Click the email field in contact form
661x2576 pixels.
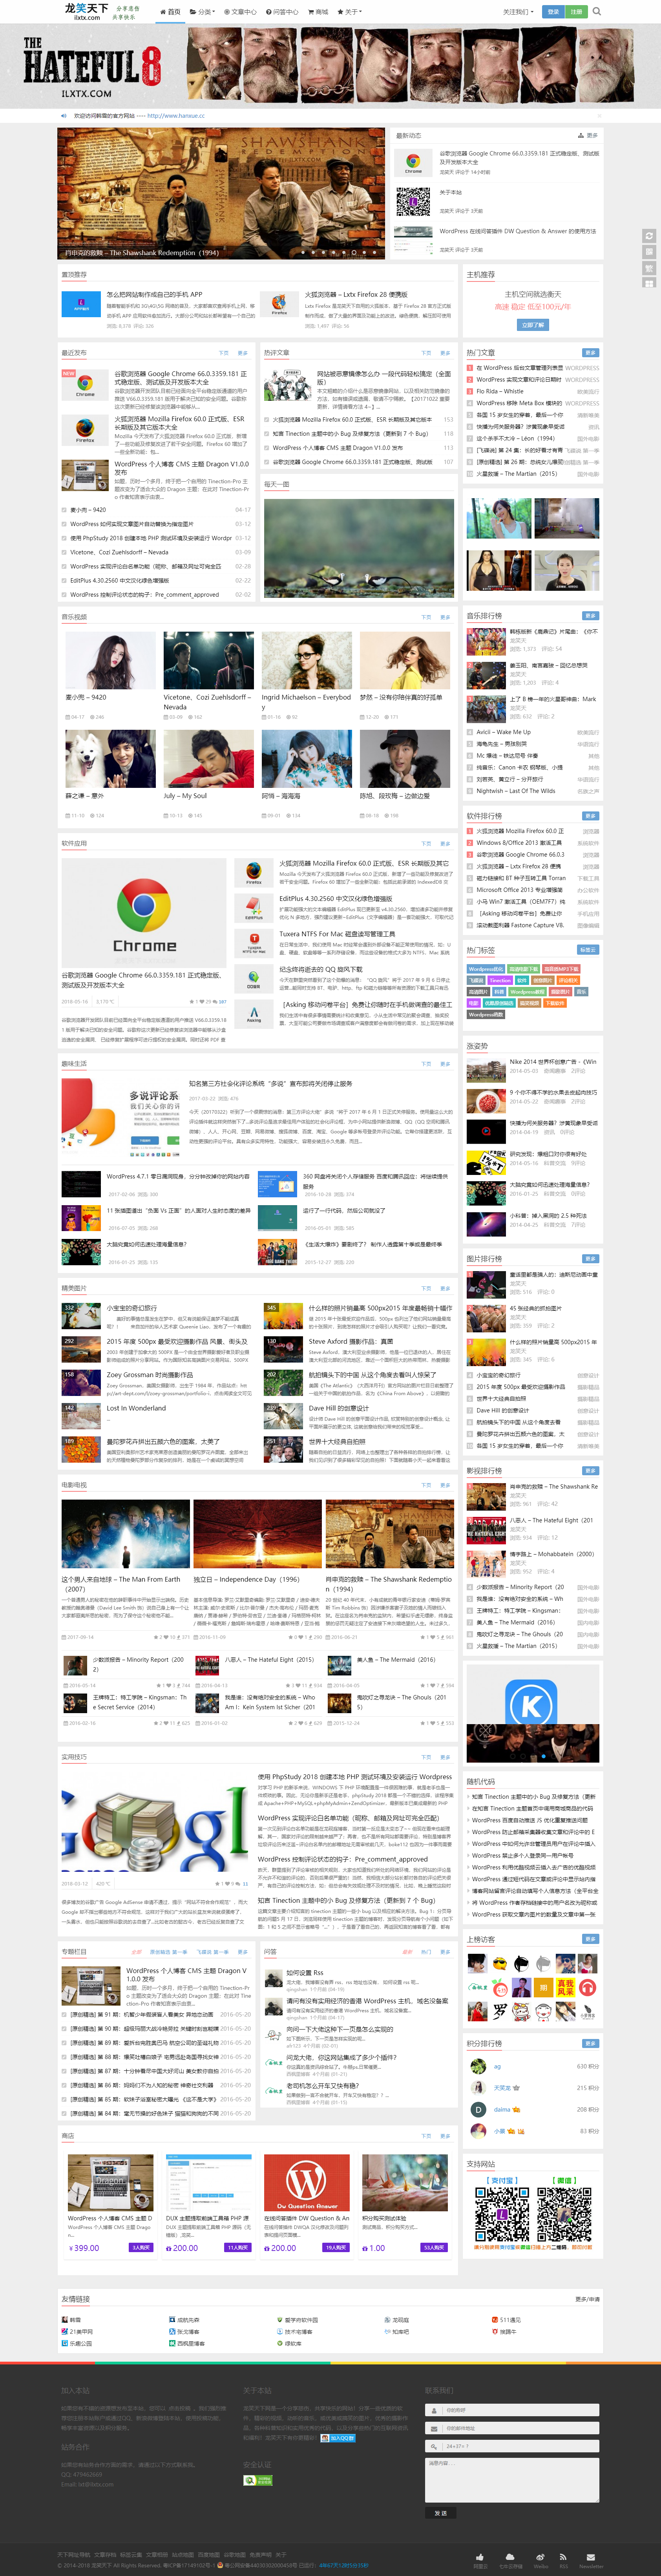(x=512, y=2428)
